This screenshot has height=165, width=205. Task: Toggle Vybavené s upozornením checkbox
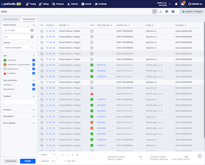coord(34,64)
